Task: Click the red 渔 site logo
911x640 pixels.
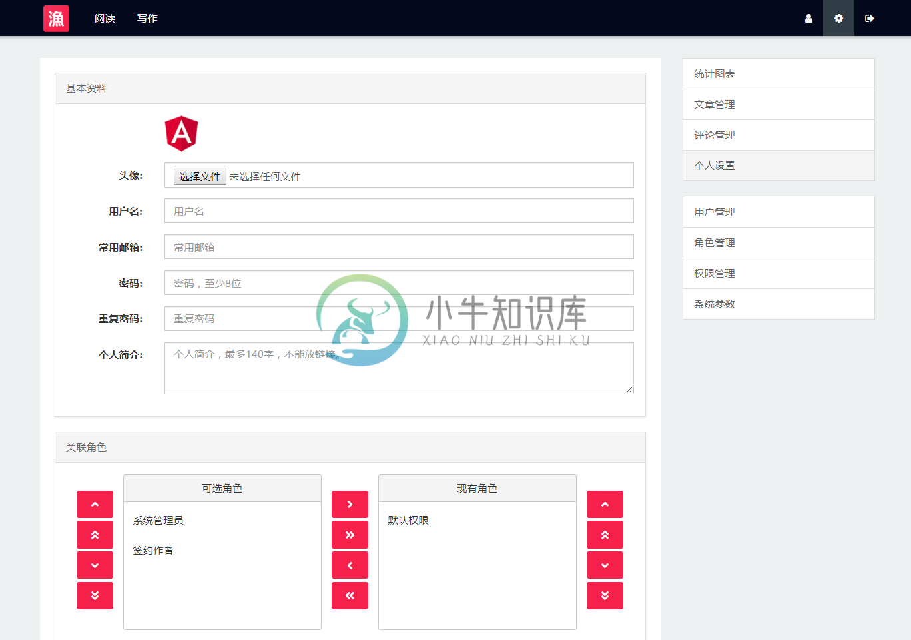Action: pyautogui.click(x=56, y=18)
